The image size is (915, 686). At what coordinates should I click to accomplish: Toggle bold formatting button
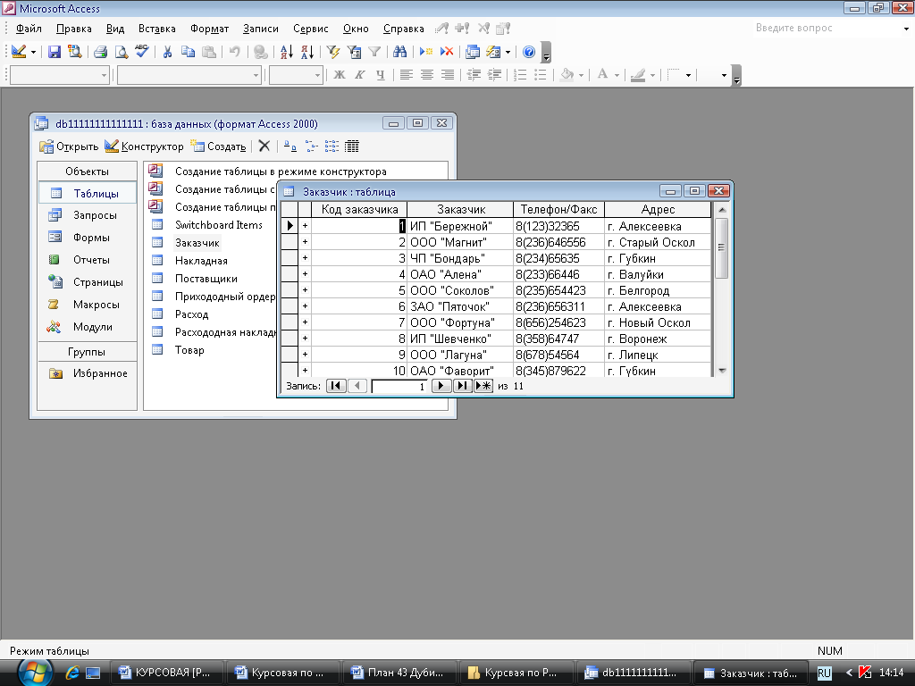click(340, 75)
